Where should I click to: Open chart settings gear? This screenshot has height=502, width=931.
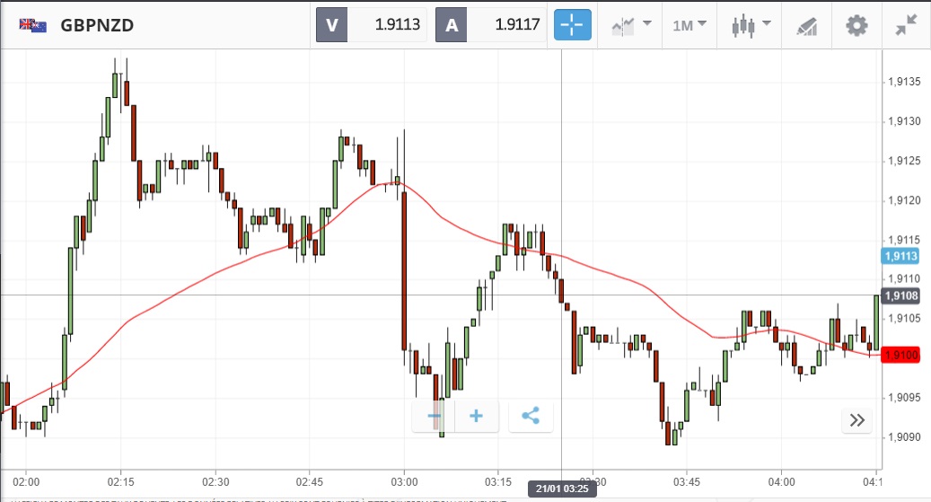tap(856, 25)
